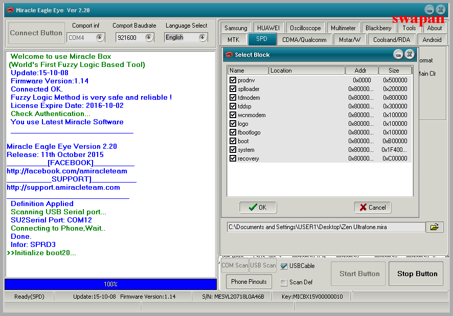The width and height of the screenshot is (453, 316).
Task: Switch to the Samsung tab
Action: 236,28
